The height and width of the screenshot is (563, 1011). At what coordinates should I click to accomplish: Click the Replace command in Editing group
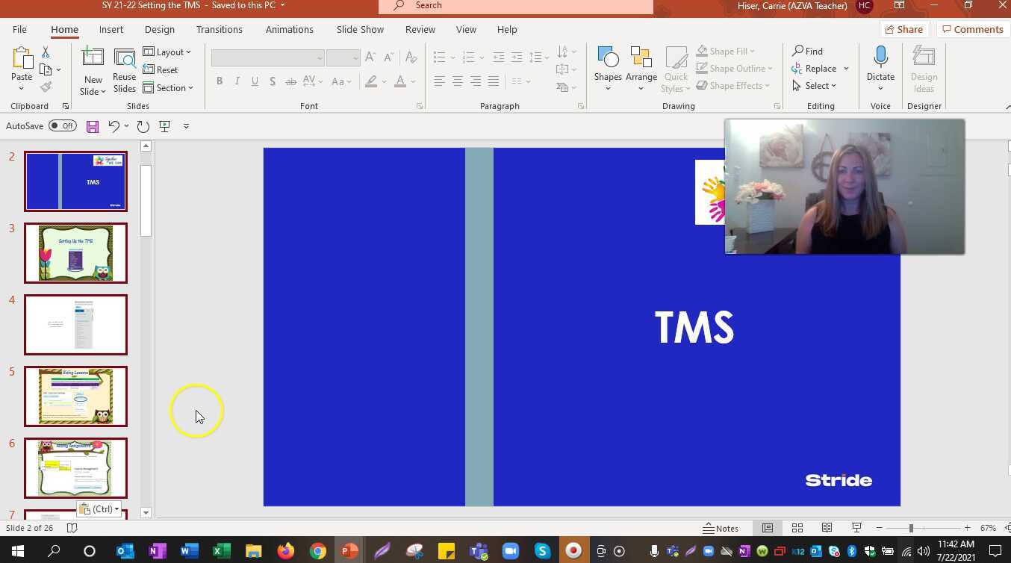pyautogui.click(x=820, y=68)
